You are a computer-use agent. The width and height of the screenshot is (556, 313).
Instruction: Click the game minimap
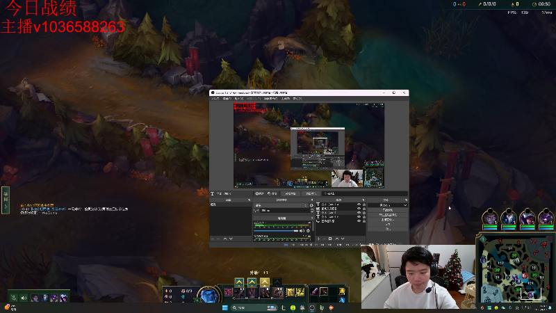[x=514, y=270]
